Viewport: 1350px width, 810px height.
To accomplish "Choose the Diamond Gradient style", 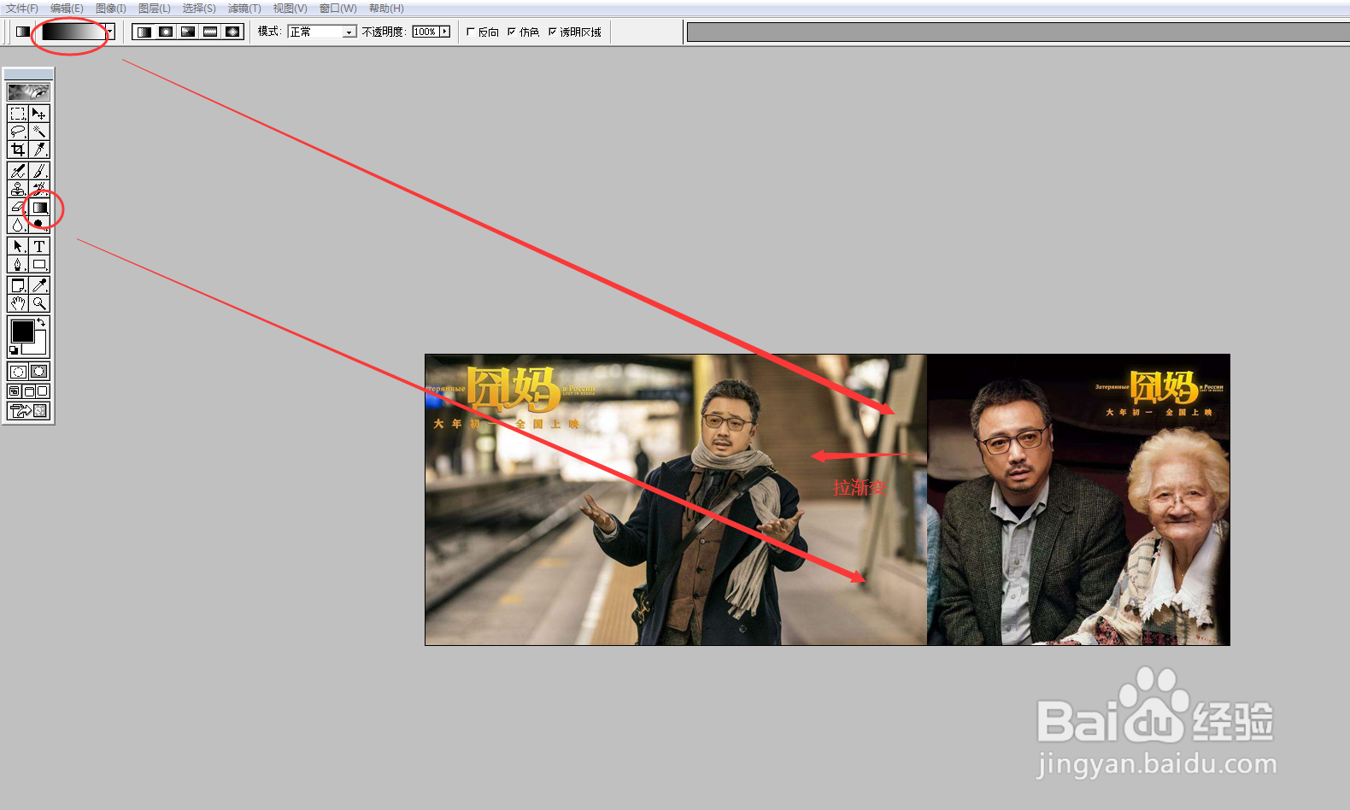I will point(232,32).
